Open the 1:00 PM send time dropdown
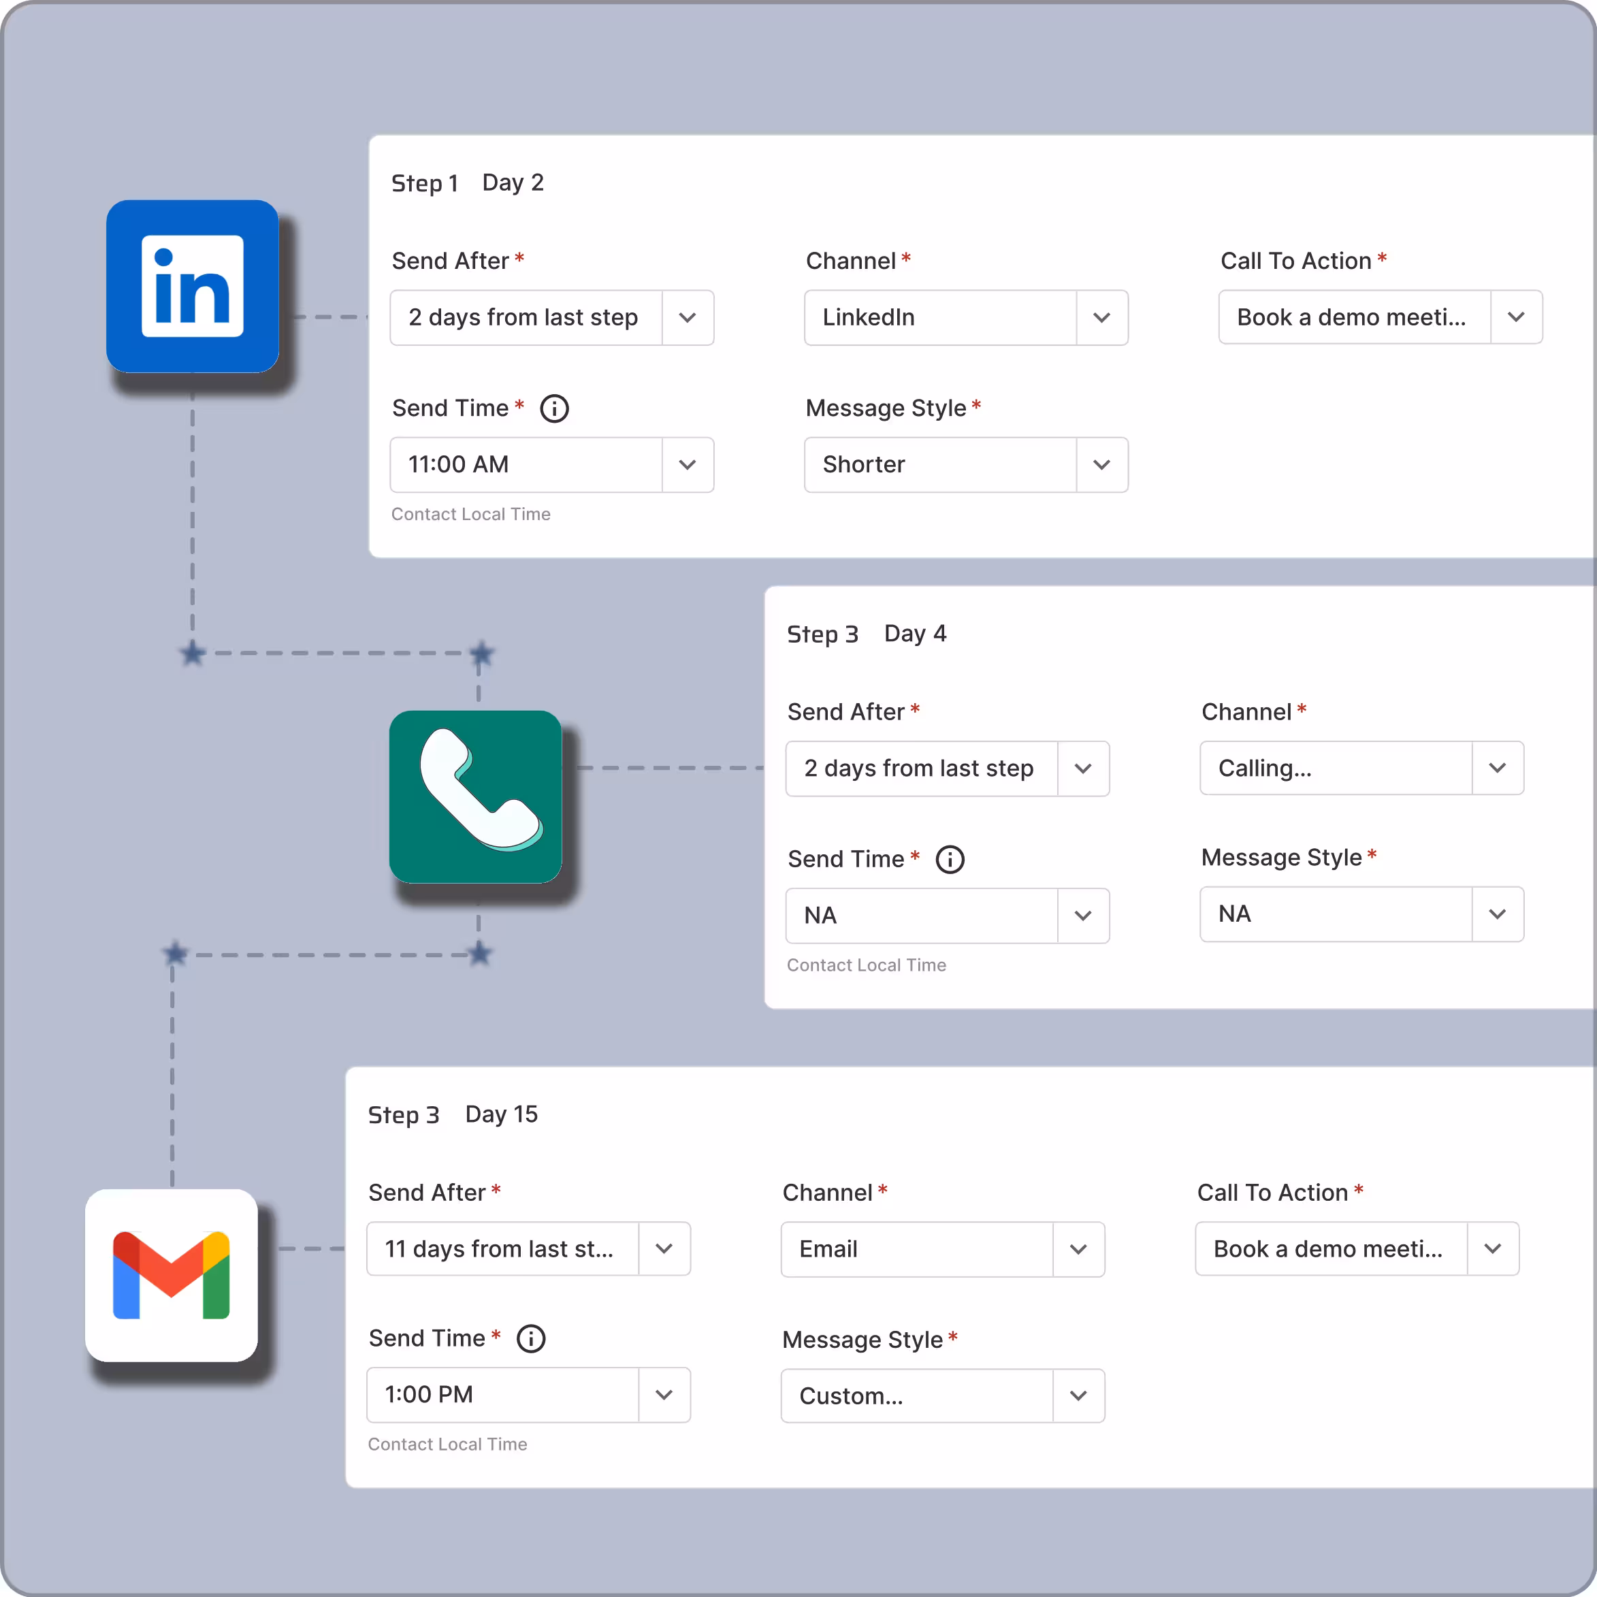The height and width of the screenshot is (1597, 1597). click(664, 1394)
